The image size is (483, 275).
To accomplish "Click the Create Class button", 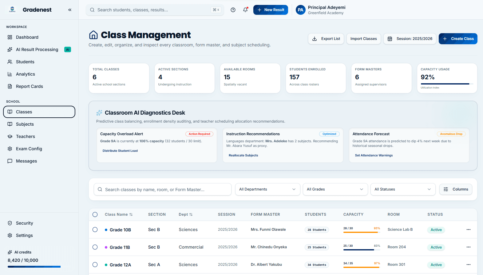I will [x=458, y=39].
